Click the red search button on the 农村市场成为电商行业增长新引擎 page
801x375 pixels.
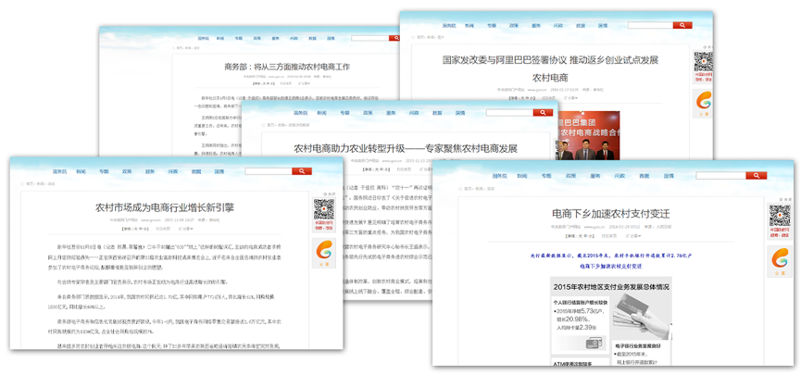tap(301, 171)
